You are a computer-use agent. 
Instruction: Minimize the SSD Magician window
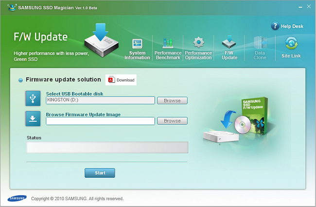(300, 7)
